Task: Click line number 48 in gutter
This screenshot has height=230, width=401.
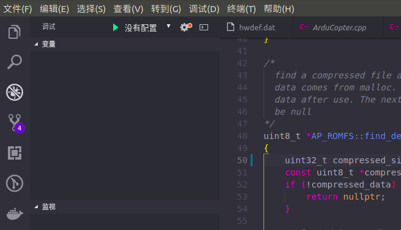Action: [242, 136]
